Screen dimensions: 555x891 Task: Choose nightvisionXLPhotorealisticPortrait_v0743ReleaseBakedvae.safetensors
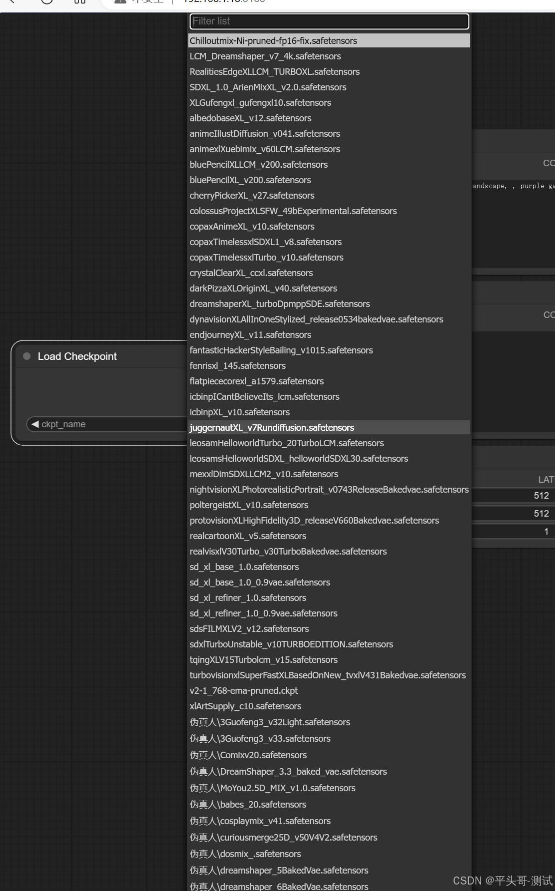[329, 490]
